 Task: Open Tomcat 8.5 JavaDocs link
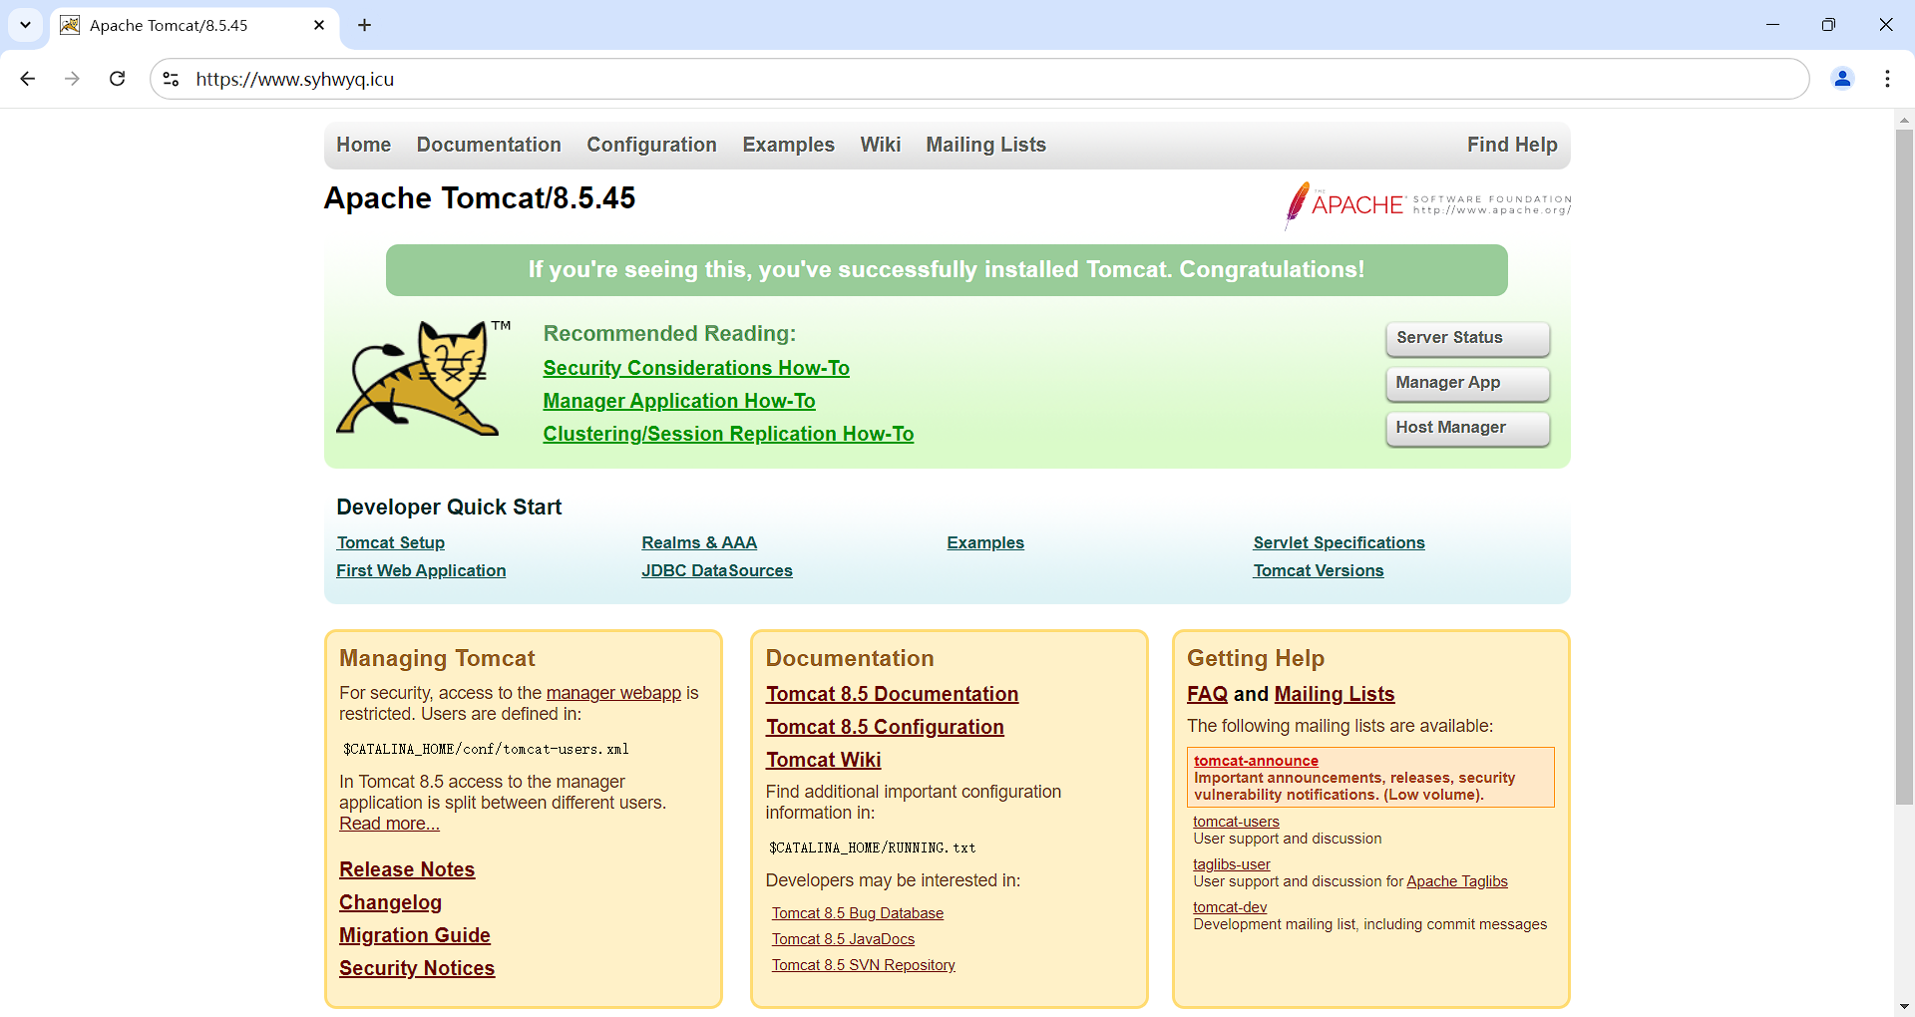click(843, 939)
